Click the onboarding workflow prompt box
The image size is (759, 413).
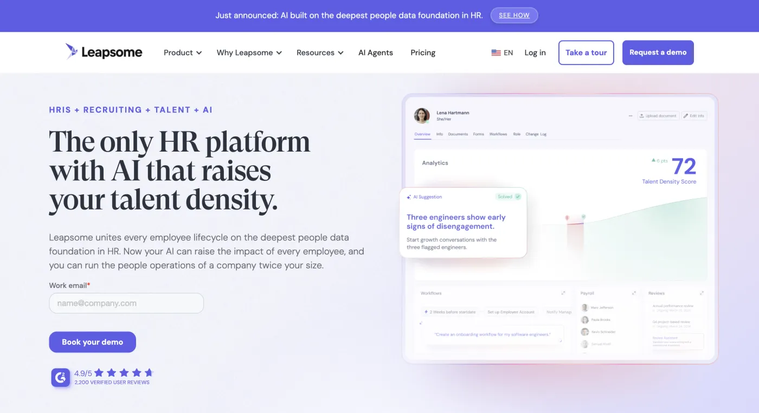pyautogui.click(x=492, y=335)
